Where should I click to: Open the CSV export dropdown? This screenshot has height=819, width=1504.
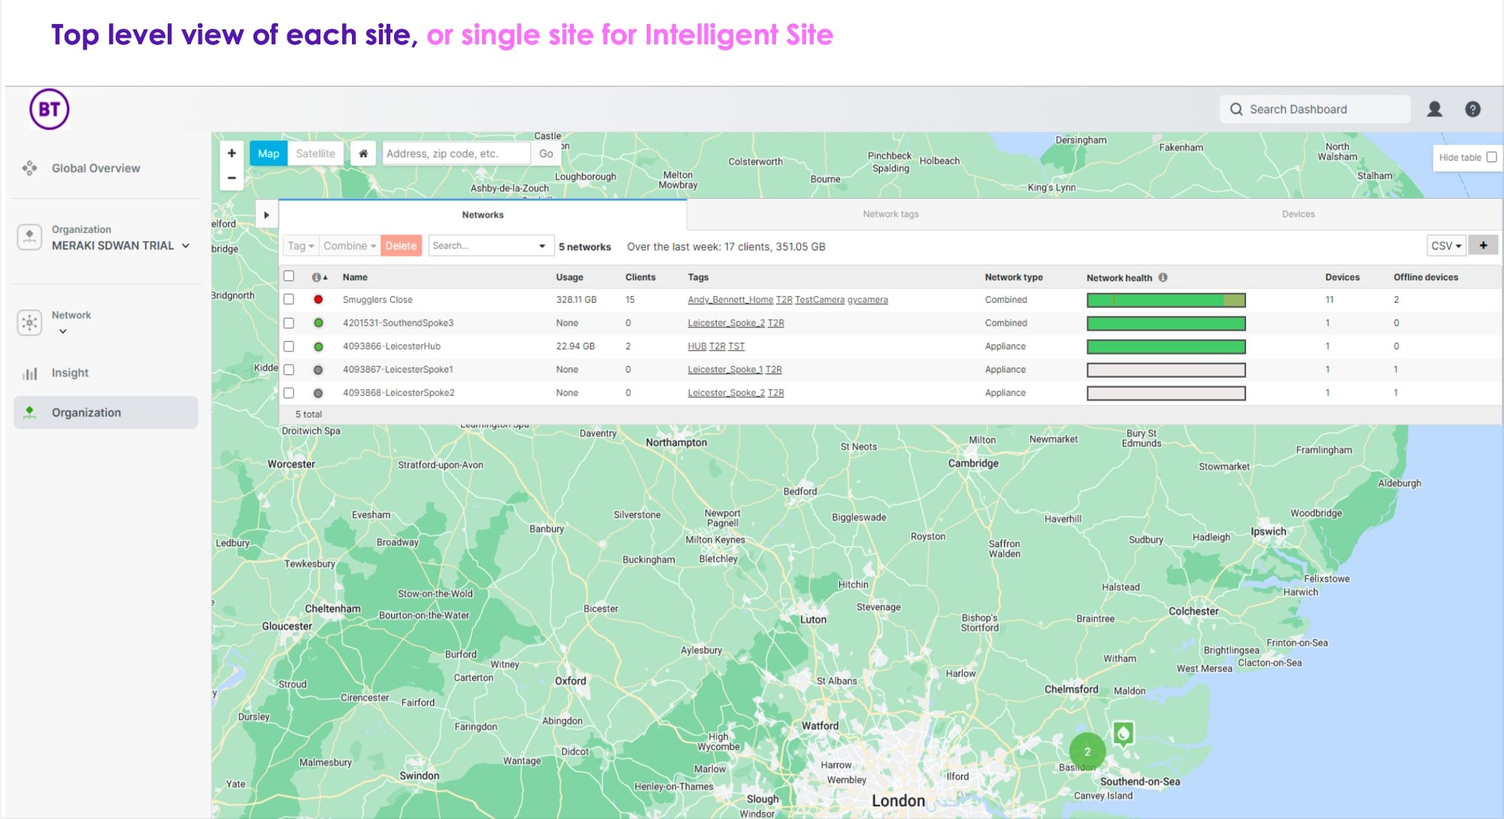click(x=1445, y=246)
